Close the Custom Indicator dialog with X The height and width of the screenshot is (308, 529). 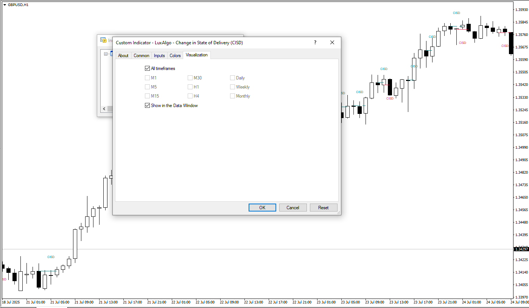[x=332, y=42]
